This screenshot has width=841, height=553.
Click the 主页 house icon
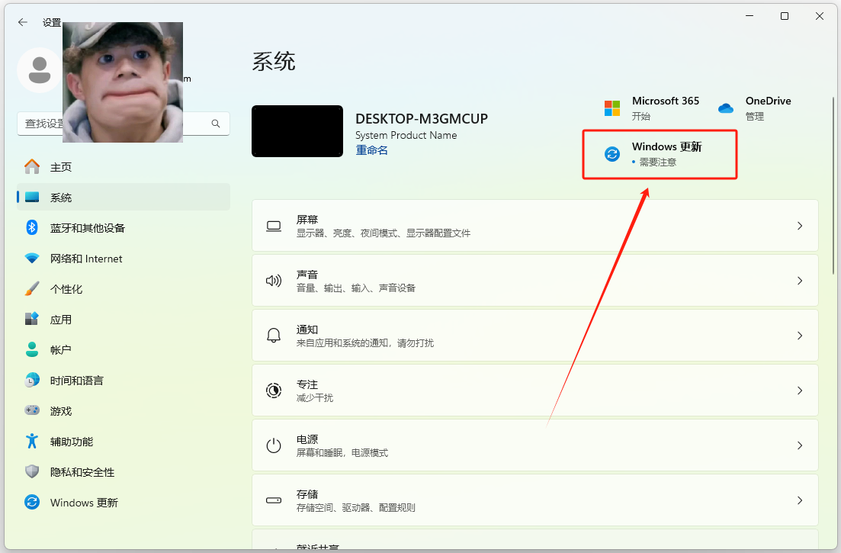[x=32, y=166]
